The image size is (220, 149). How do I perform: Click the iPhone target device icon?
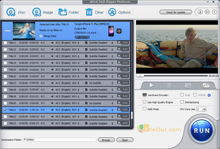point(111,31)
